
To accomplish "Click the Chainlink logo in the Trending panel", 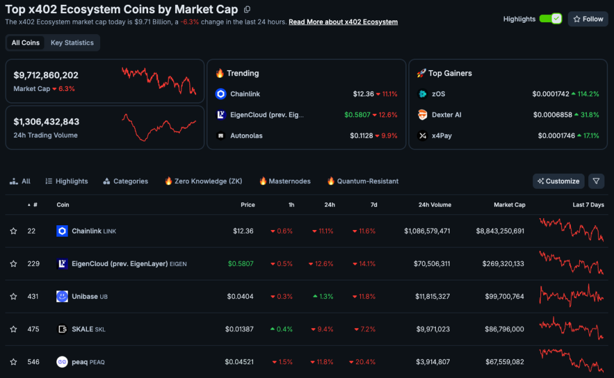I will [x=220, y=94].
